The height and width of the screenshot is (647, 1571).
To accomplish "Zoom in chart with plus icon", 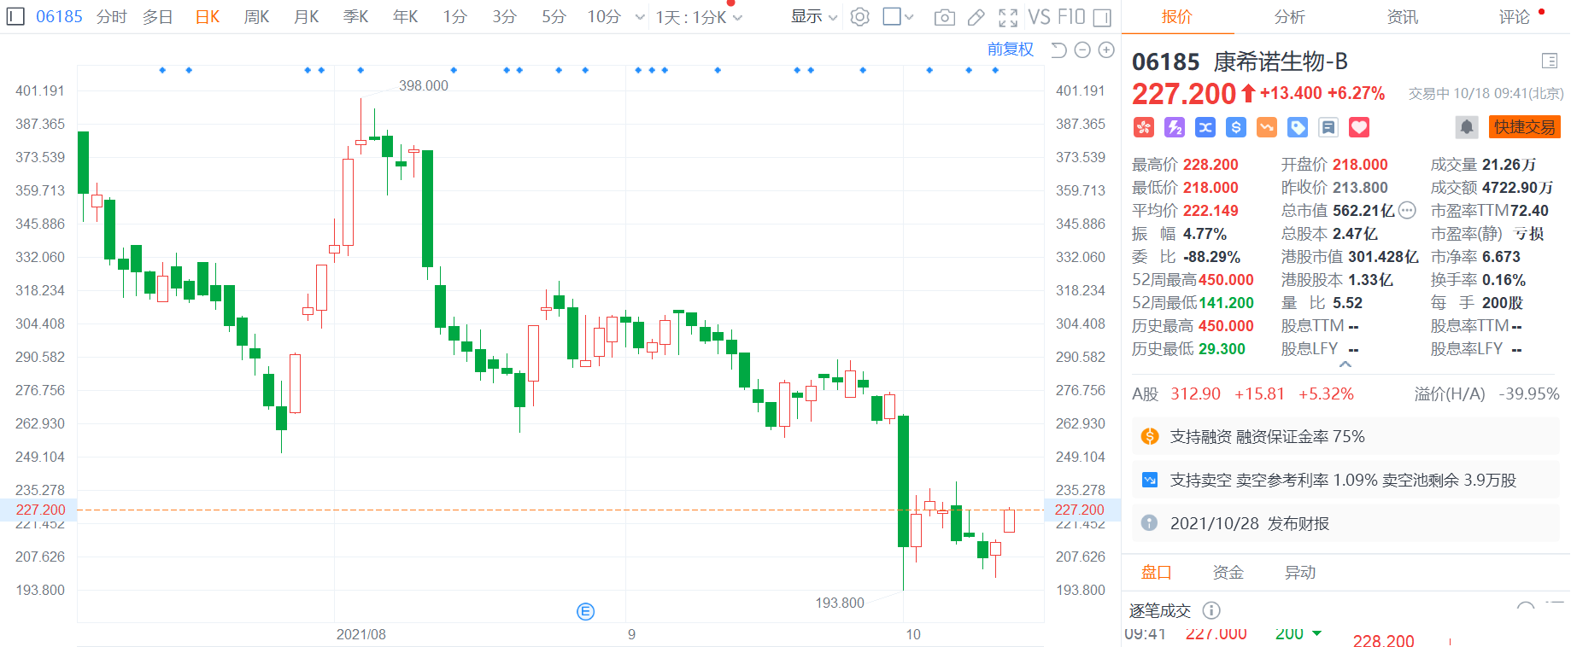I will click(x=1106, y=50).
